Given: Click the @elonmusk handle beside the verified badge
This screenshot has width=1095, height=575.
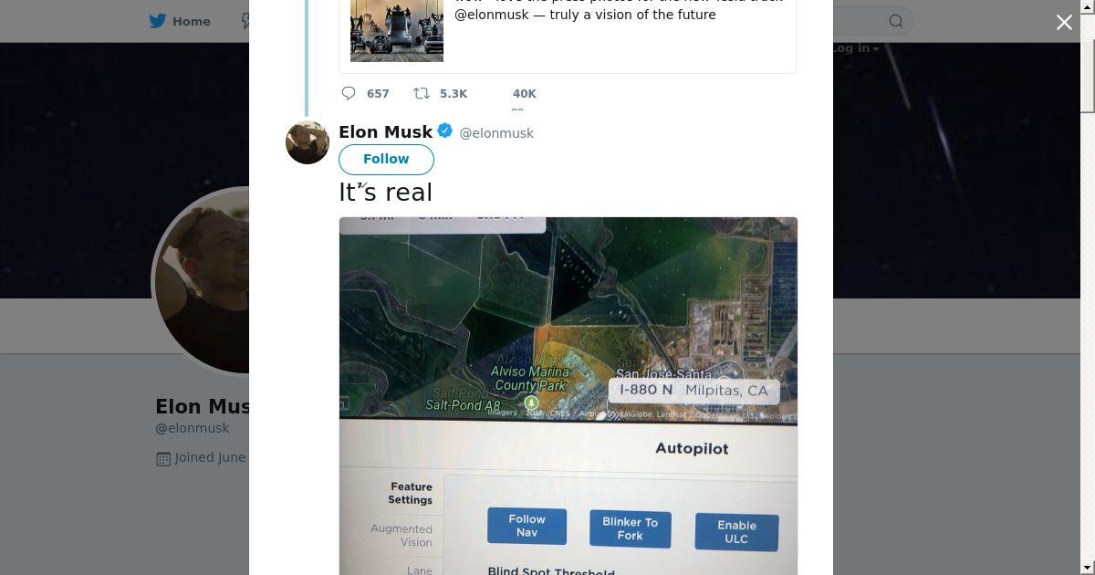Looking at the screenshot, I should [496, 133].
